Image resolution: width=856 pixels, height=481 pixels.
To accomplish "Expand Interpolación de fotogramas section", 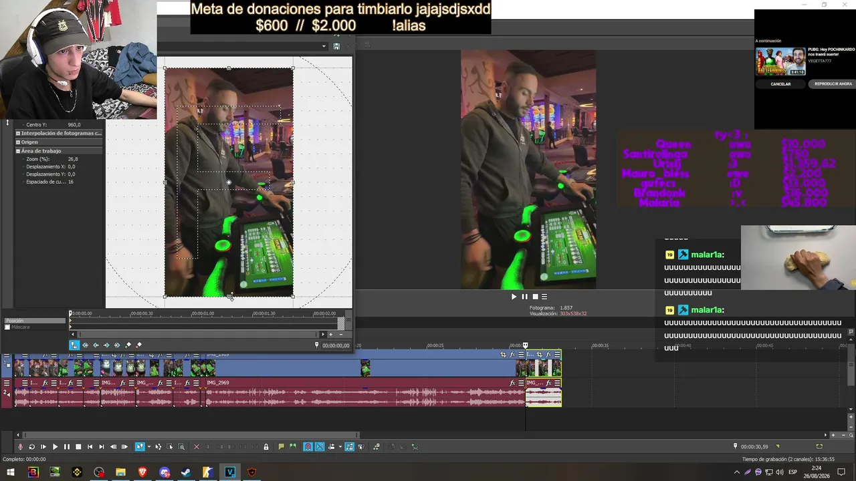I will tap(18, 133).
